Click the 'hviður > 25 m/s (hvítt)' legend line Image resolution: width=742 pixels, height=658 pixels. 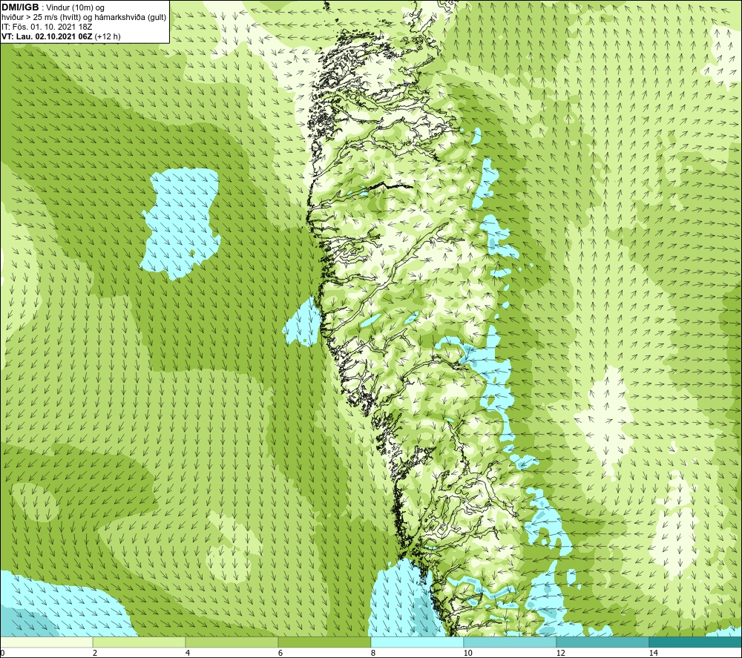coord(84,18)
